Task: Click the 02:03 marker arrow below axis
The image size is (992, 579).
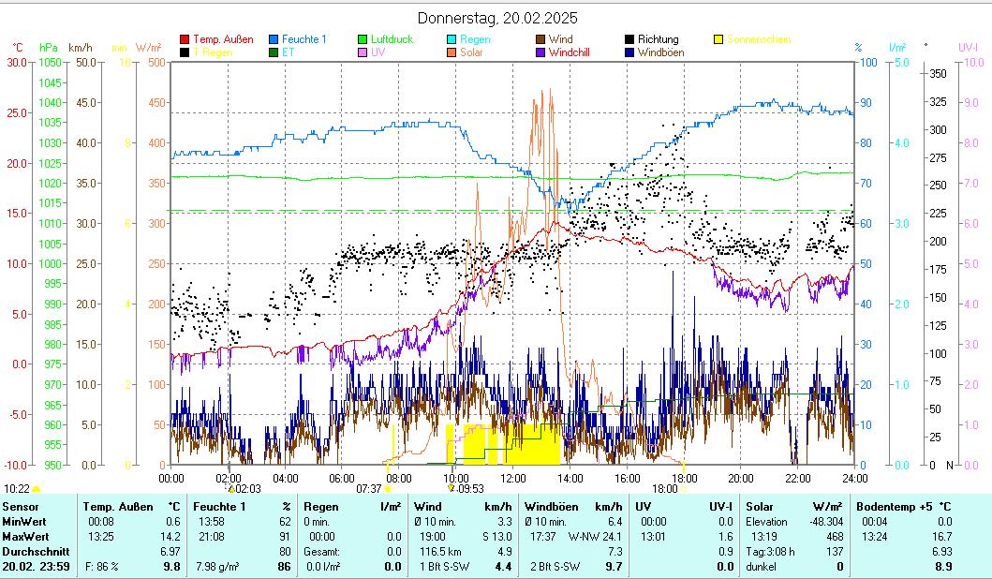Action: pyautogui.click(x=231, y=489)
